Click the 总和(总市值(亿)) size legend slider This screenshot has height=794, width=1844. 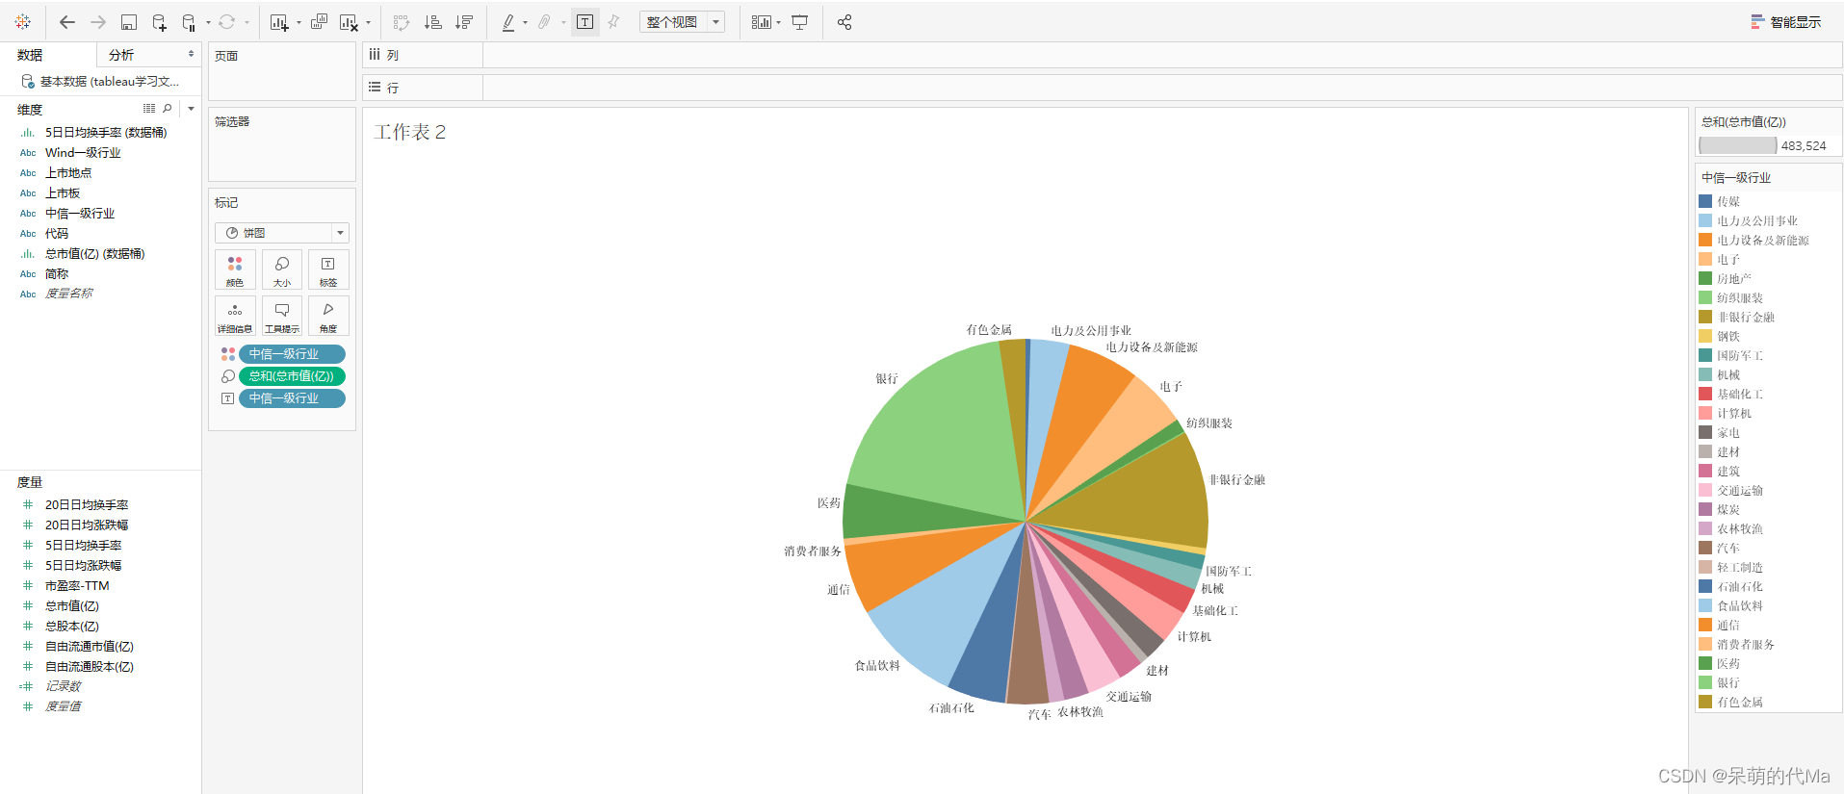pos(1738,145)
